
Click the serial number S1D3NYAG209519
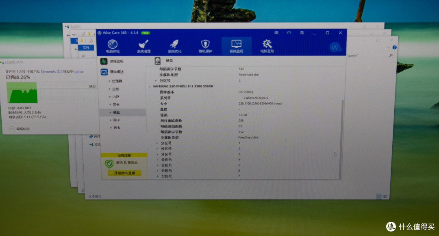coord(256,98)
